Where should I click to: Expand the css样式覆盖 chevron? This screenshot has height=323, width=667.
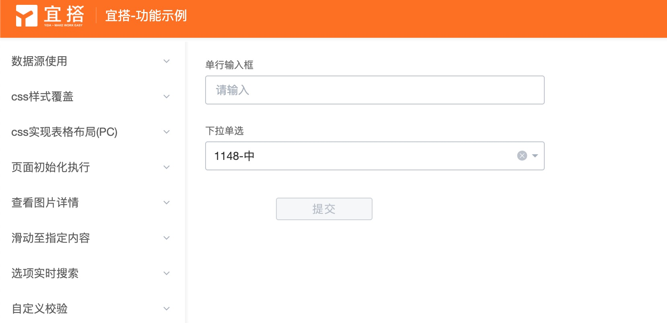click(x=167, y=96)
